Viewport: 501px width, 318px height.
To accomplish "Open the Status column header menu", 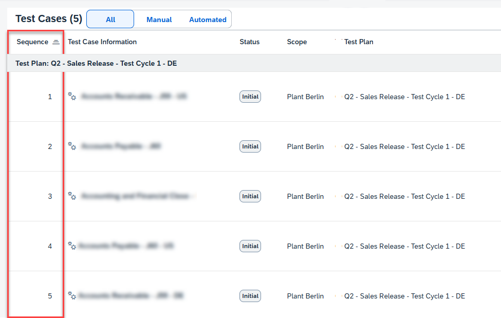I will 249,42.
